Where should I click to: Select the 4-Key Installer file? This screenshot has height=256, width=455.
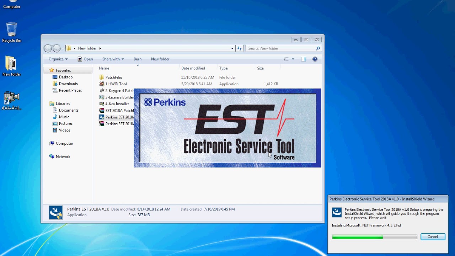click(x=116, y=104)
